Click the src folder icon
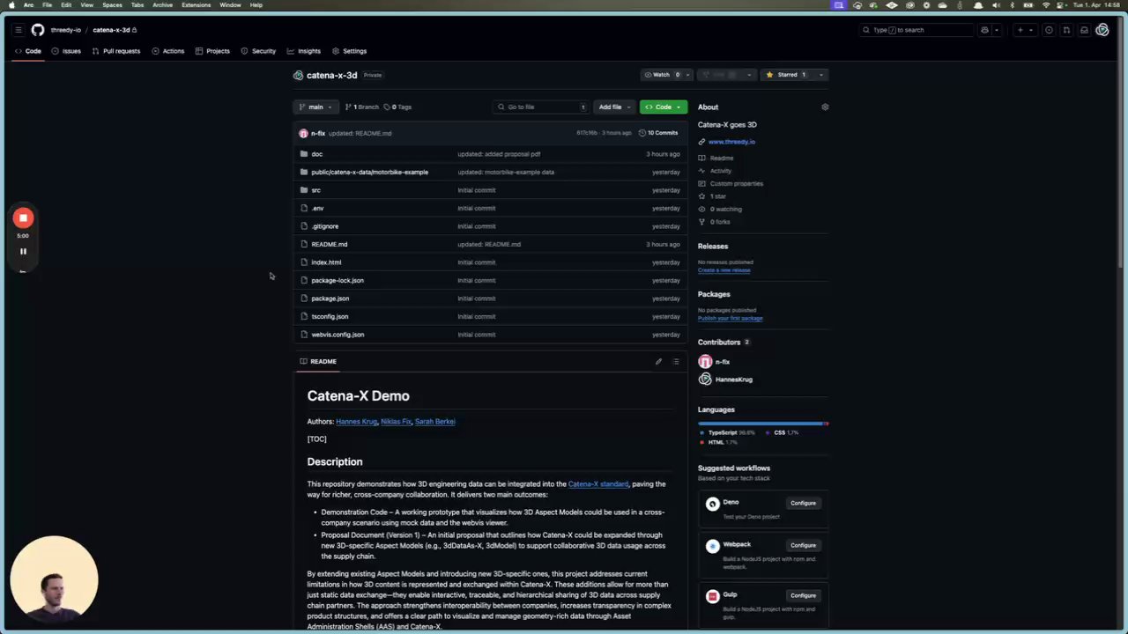 304,190
